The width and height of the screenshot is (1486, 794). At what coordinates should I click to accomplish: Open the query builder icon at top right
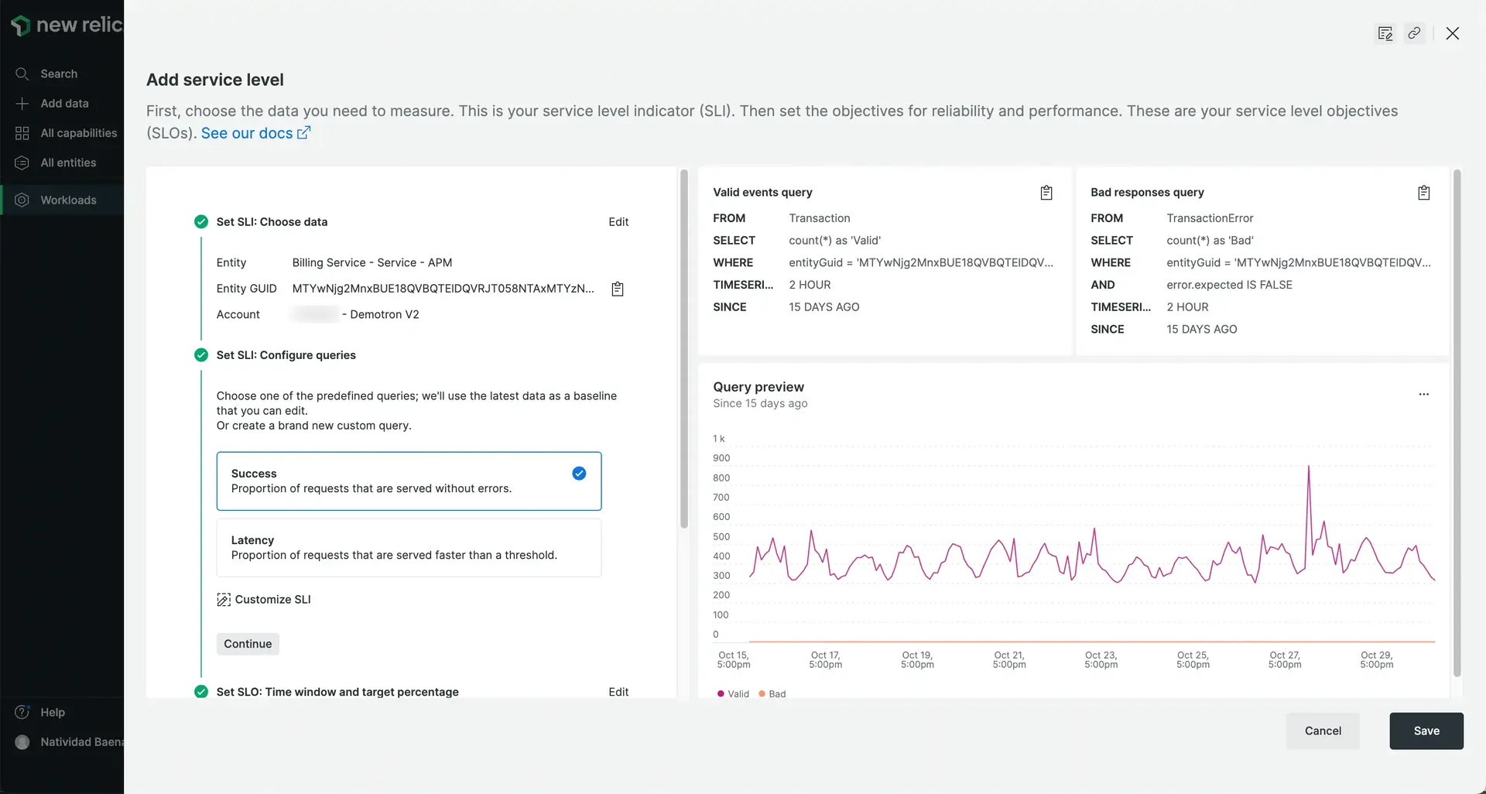point(1385,33)
